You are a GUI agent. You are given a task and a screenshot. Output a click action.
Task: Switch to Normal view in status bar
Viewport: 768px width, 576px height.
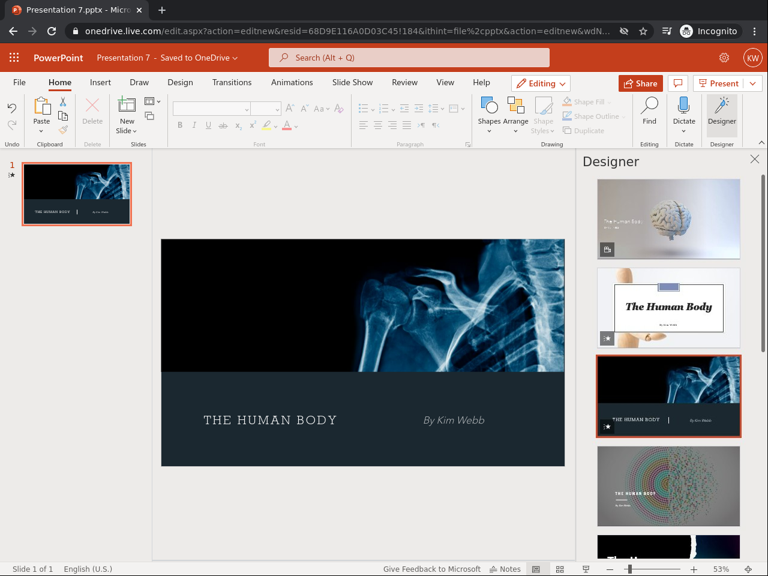point(536,569)
